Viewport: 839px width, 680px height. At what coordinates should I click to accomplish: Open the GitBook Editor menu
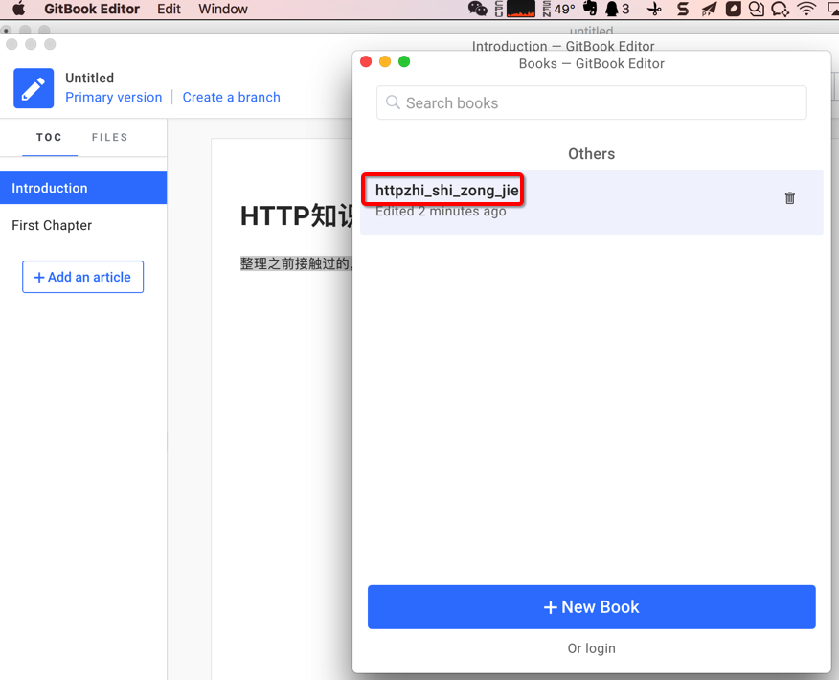[92, 9]
